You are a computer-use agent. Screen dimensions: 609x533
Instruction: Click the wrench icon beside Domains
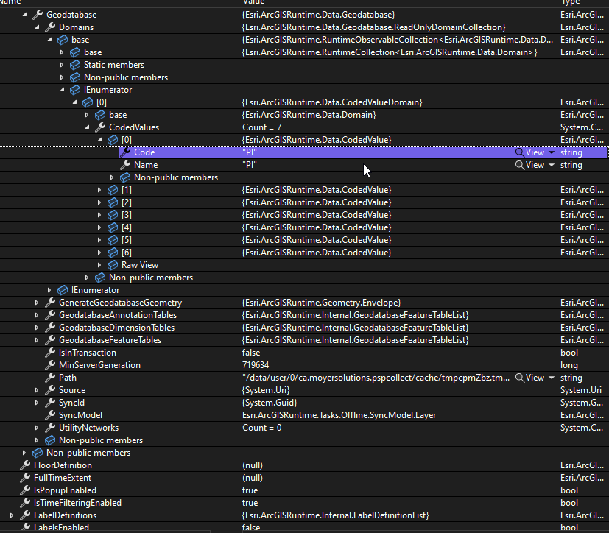tap(50, 27)
